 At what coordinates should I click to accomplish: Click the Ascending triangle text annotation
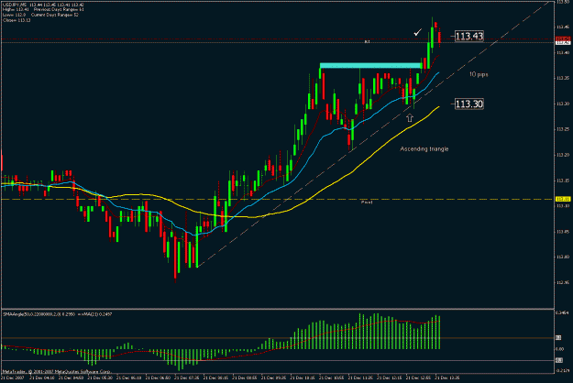424,149
